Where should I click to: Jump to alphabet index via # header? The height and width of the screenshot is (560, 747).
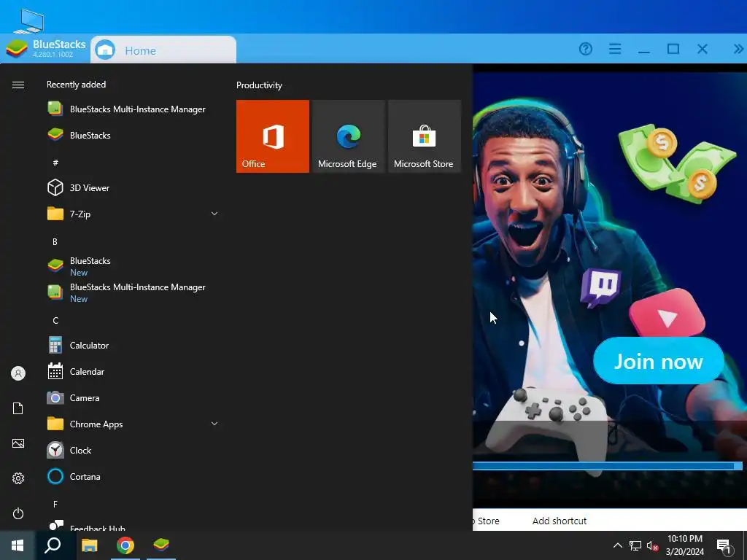coord(55,163)
